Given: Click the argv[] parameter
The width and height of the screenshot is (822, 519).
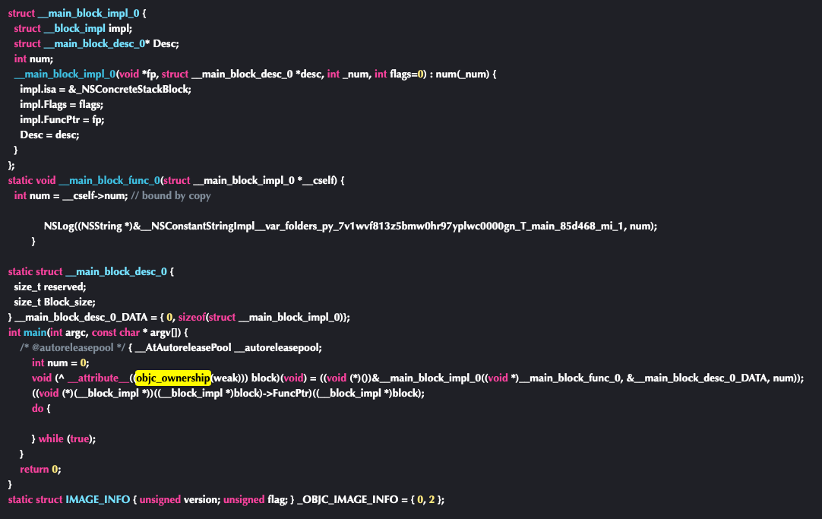Looking at the screenshot, I should (165, 332).
